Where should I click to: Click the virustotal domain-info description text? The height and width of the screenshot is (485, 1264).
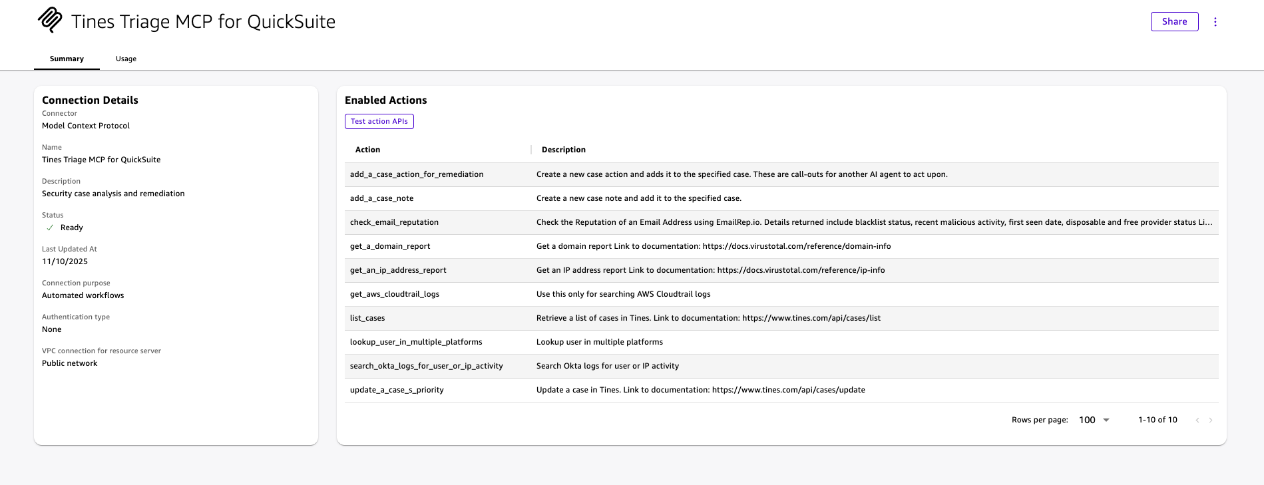click(x=714, y=246)
